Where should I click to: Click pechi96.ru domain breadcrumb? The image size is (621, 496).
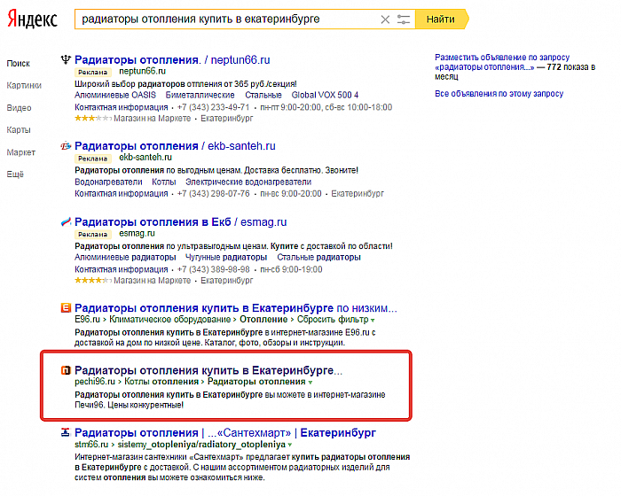[95, 382]
